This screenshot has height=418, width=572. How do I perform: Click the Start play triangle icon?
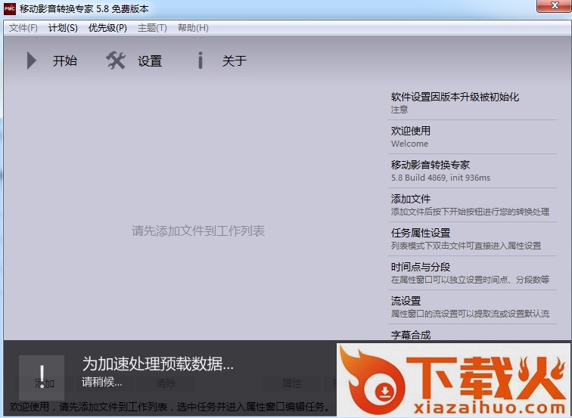(x=32, y=60)
